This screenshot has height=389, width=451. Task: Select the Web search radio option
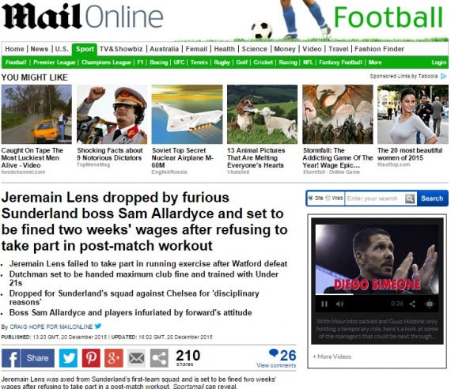click(328, 198)
